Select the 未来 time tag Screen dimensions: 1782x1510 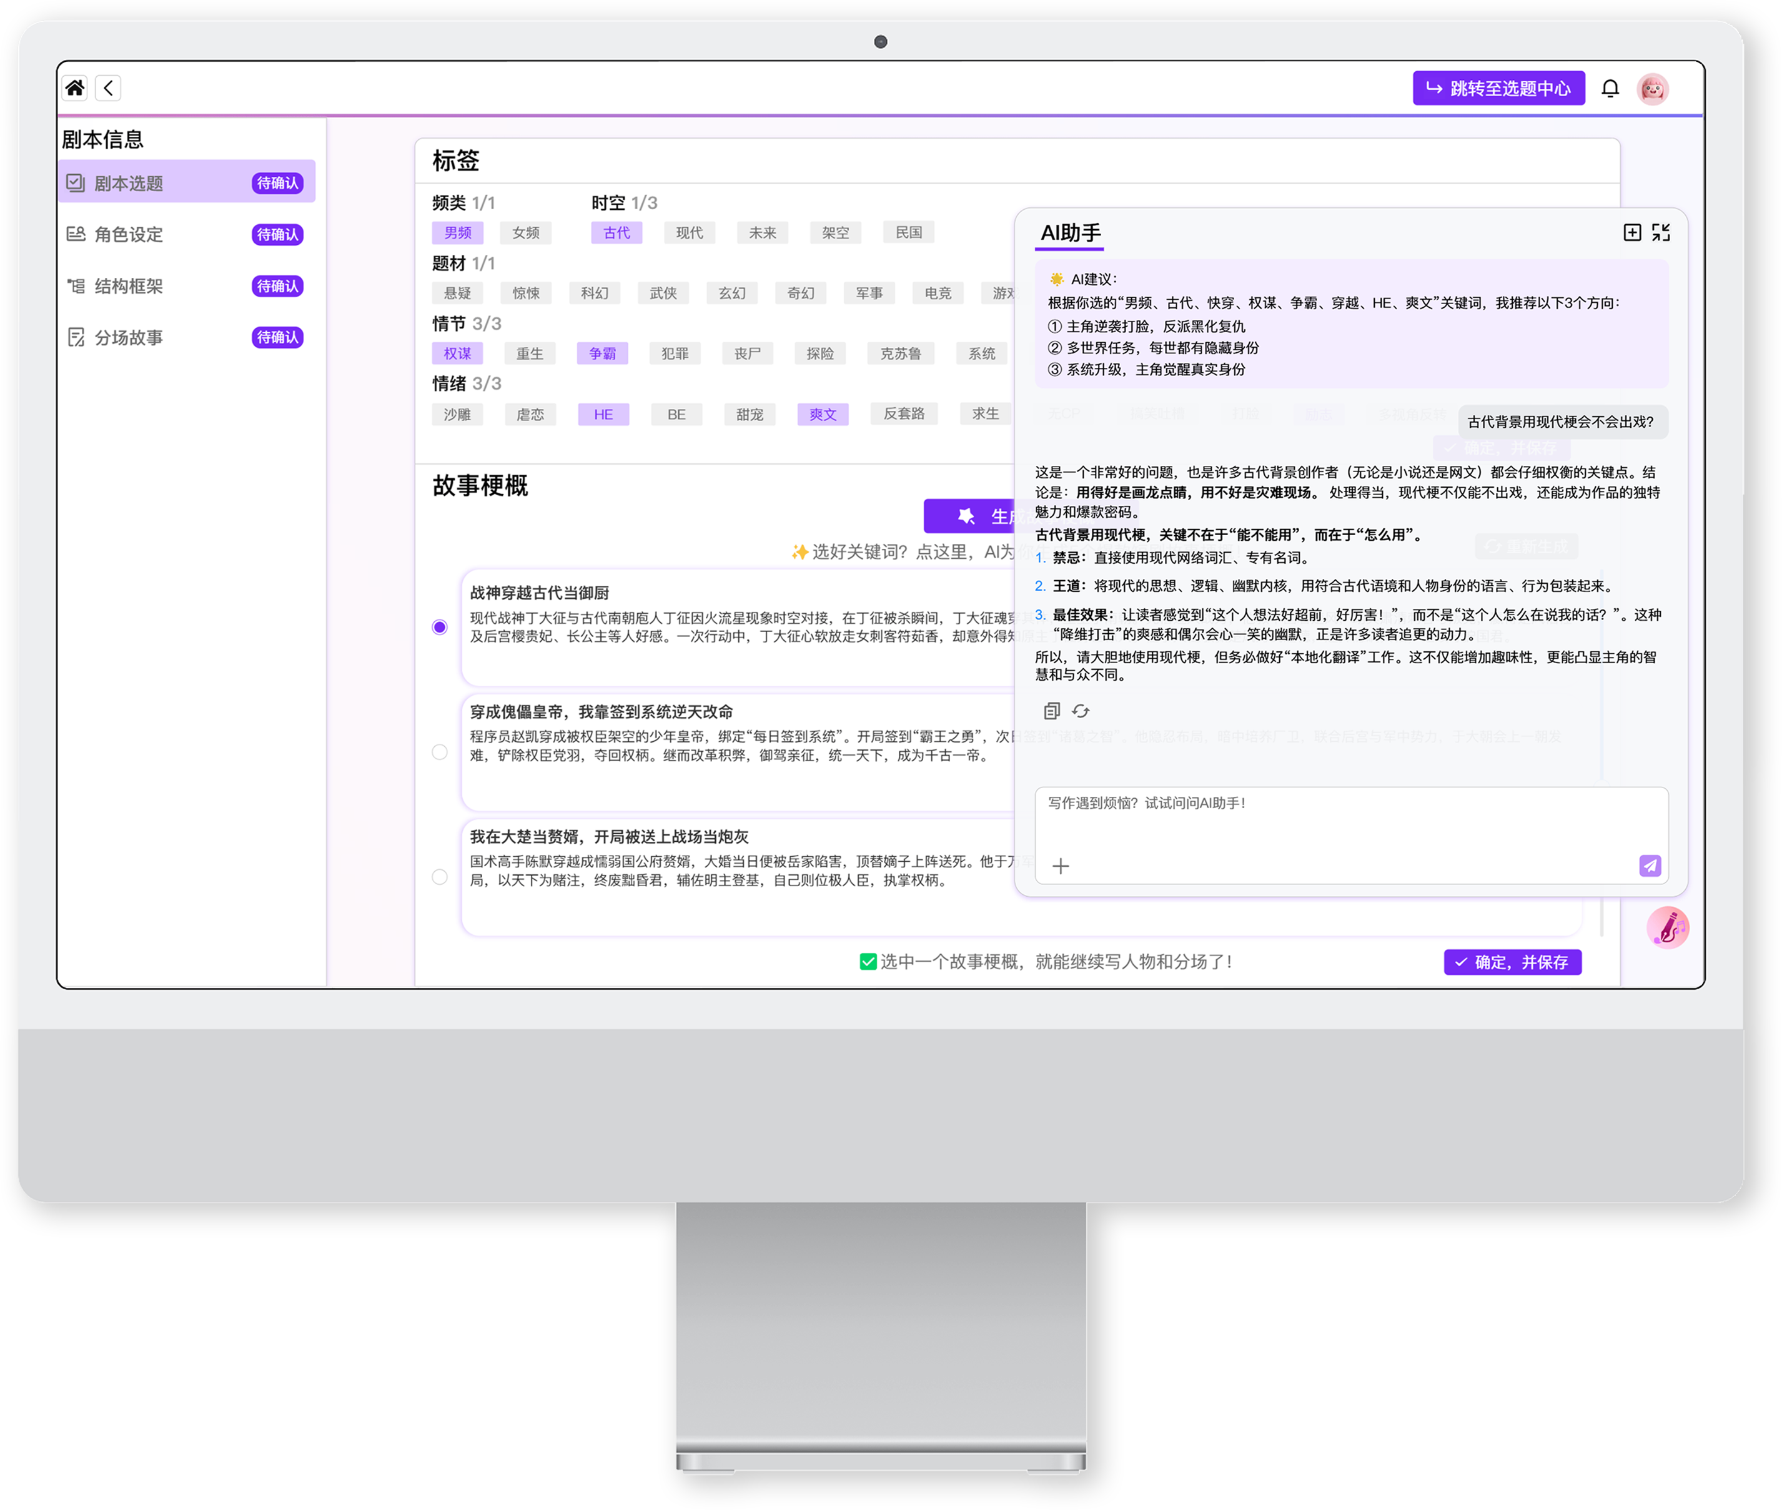pyautogui.click(x=762, y=232)
